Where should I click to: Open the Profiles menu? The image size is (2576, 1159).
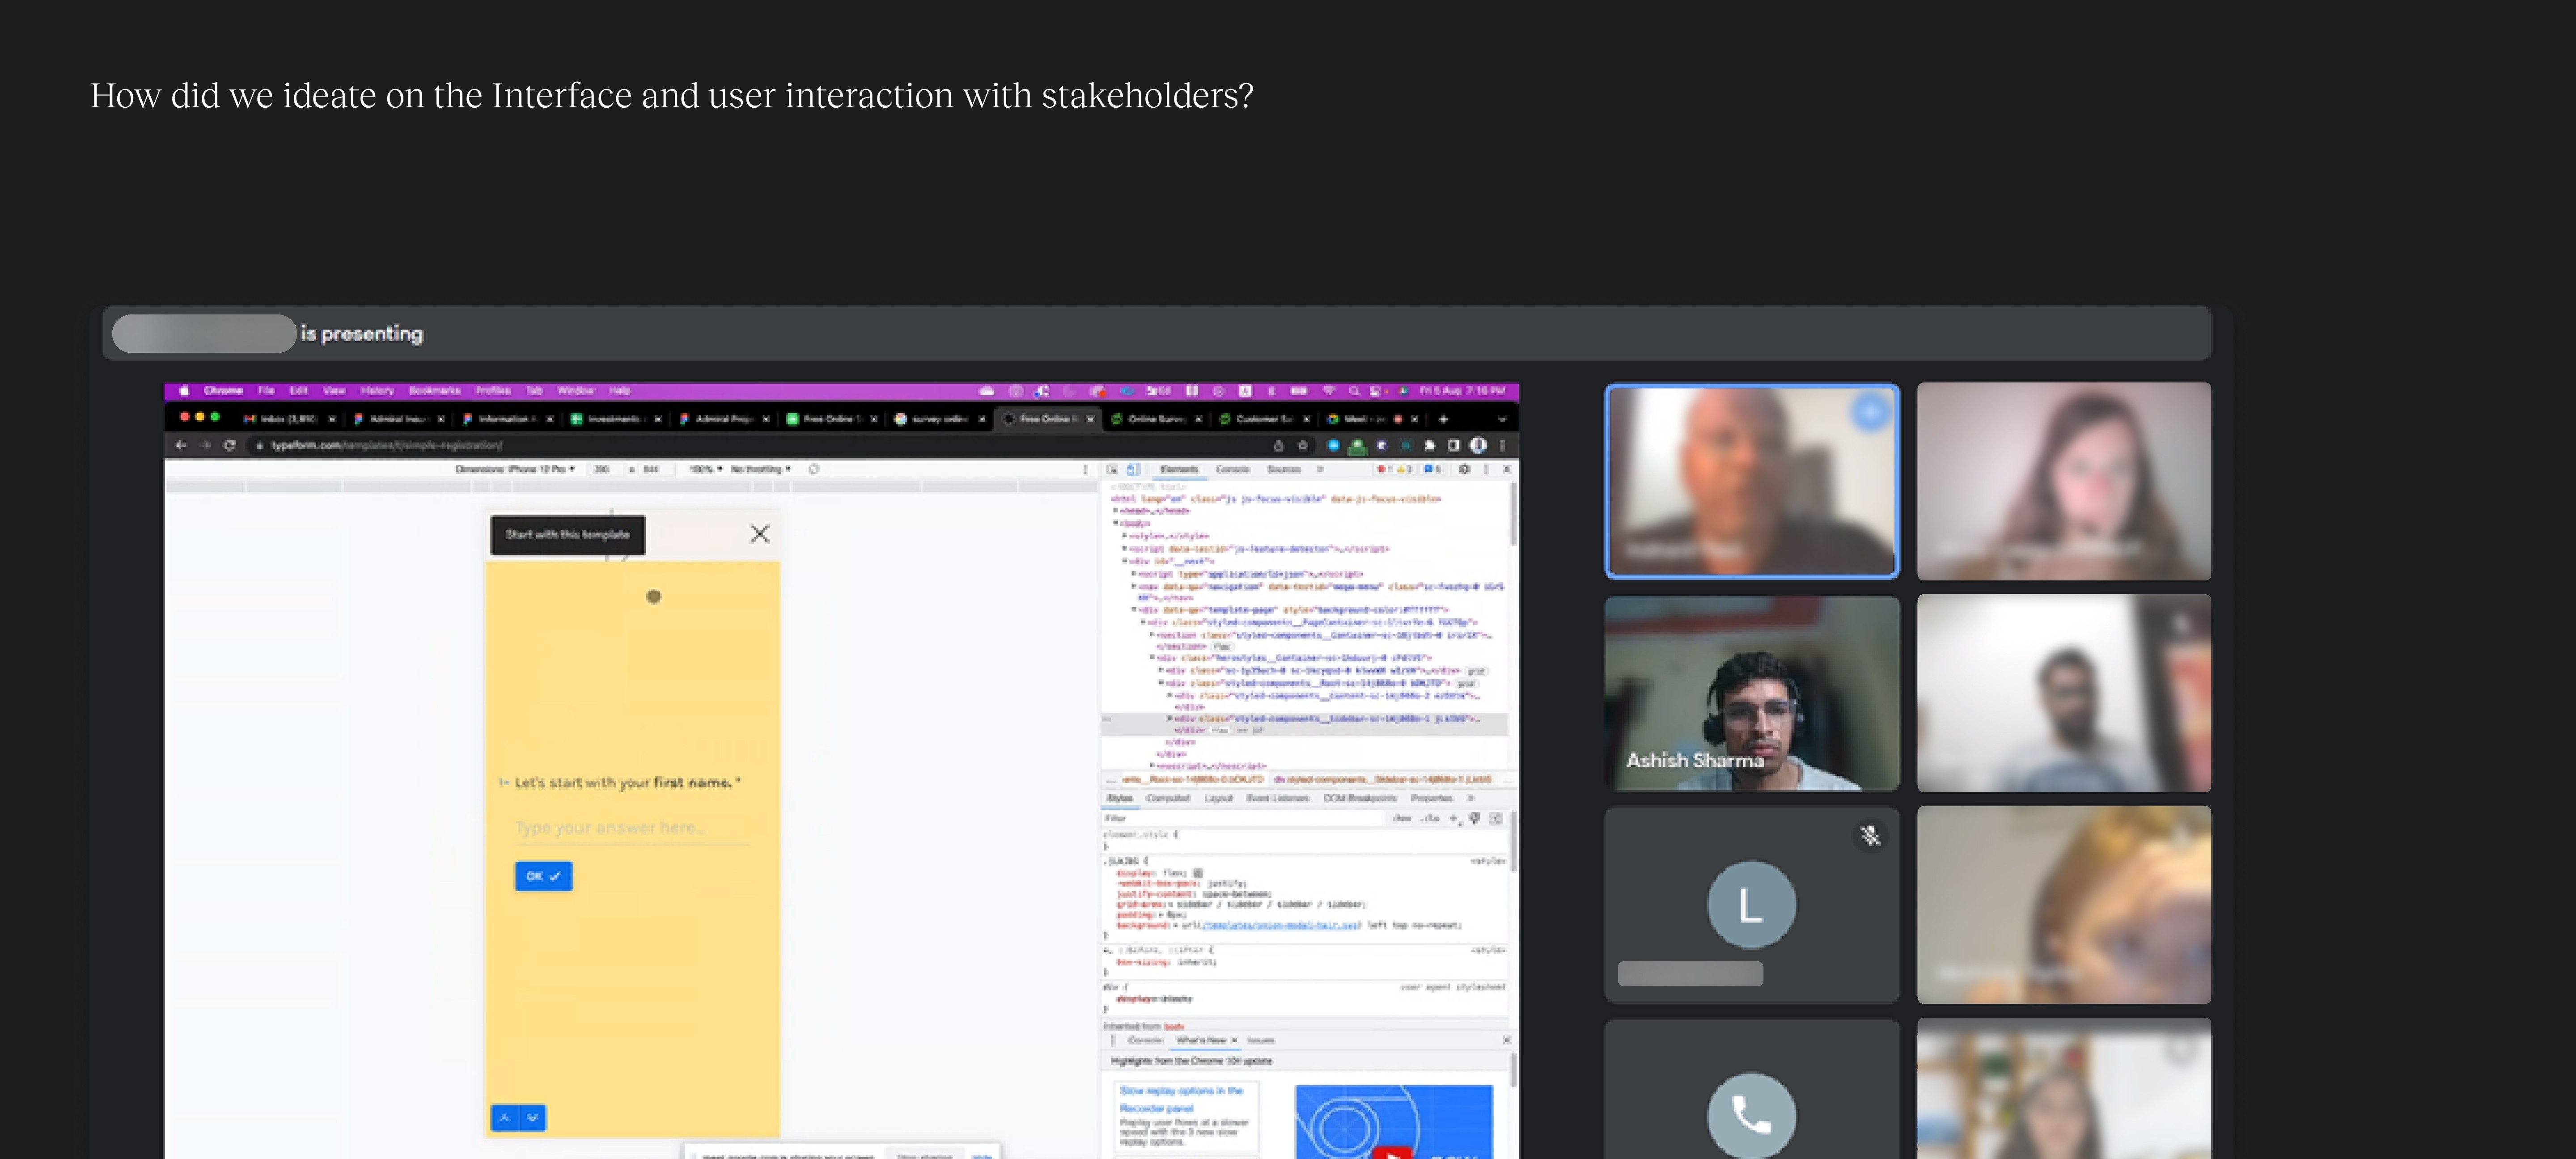pyautogui.click(x=493, y=391)
